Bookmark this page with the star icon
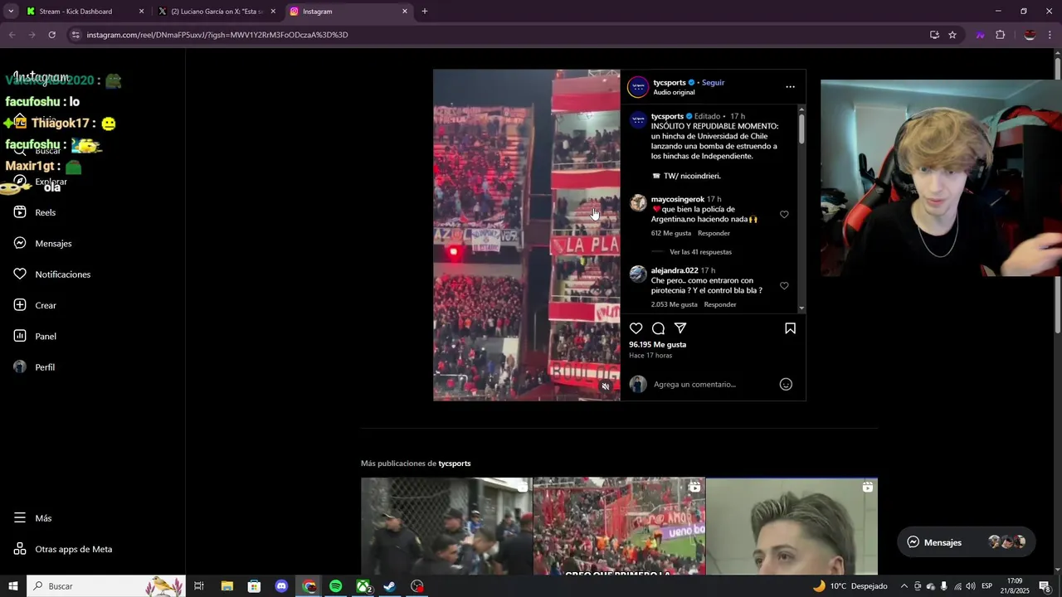 point(952,35)
